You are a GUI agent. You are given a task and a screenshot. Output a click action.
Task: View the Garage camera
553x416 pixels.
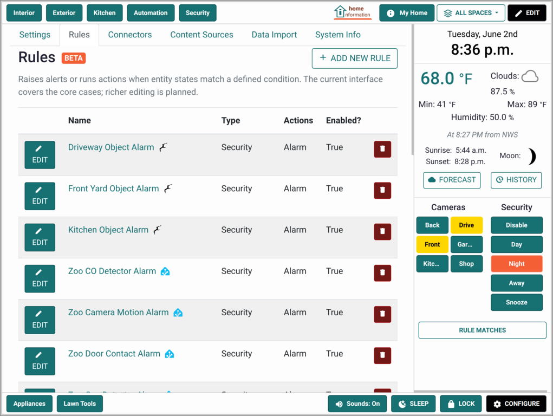(x=466, y=244)
